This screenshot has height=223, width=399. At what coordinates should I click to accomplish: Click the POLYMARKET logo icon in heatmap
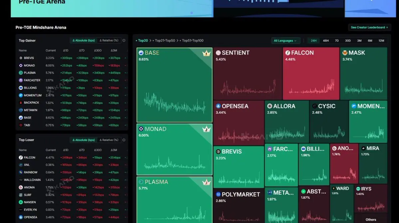point(218,194)
